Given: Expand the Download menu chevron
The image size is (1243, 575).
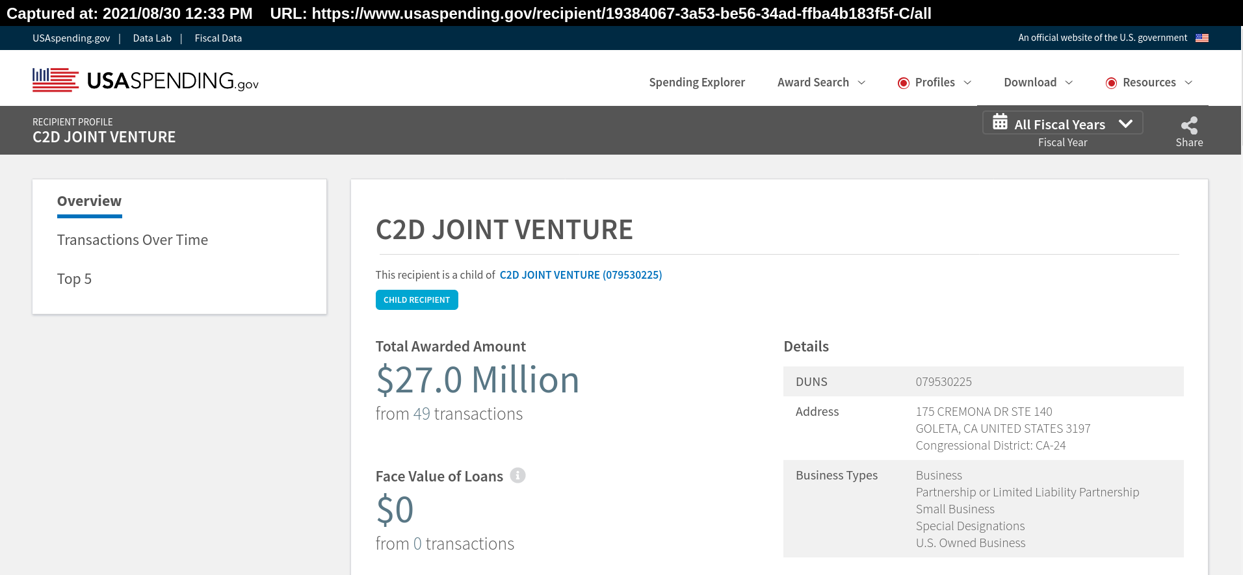Looking at the screenshot, I should (1069, 83).
